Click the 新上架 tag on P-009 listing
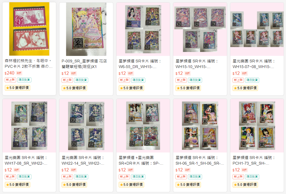This screenshot has height=194, width=286. click(x=67, y=80)
